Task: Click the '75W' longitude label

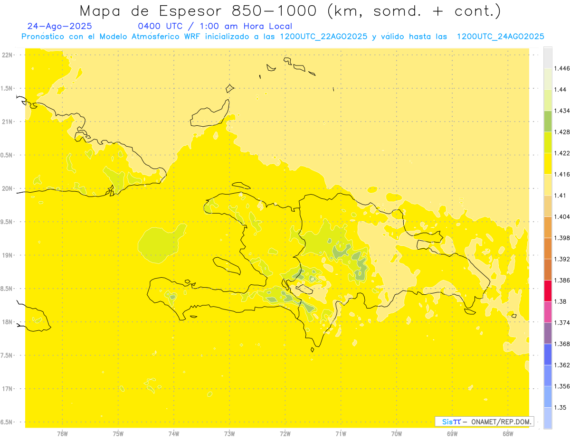Action: tap(118, 433)
